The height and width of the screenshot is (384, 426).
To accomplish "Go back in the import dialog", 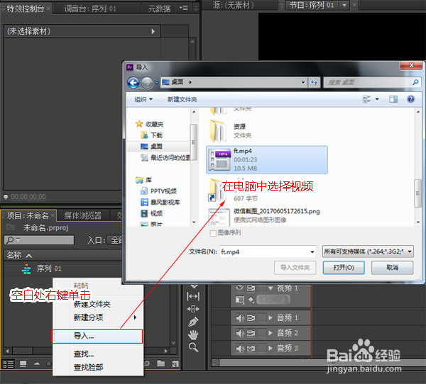I will coord(133,83).
